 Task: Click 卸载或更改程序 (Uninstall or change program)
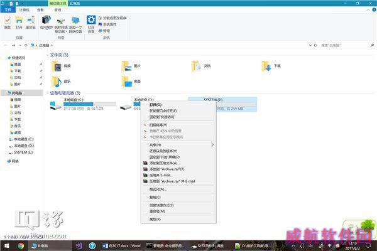coord(112,18)
